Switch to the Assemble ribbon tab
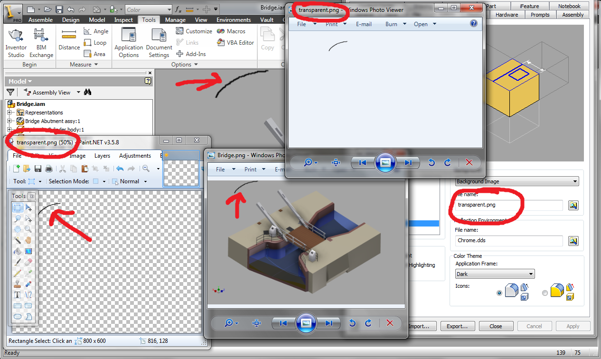 tap(40, 20)
